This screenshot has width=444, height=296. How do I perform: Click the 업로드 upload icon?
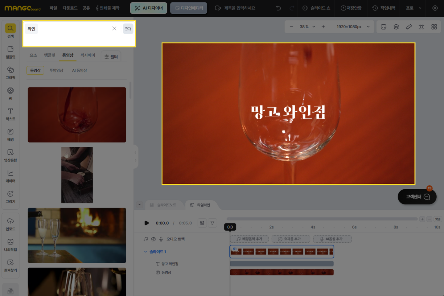[10, 224]
